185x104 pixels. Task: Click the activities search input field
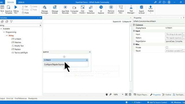[x=19, y=25]
